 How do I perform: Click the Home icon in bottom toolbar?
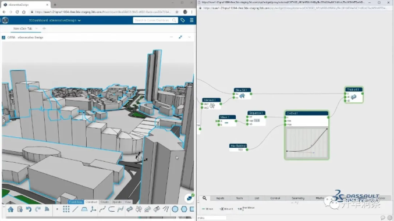tap(10, 209)
